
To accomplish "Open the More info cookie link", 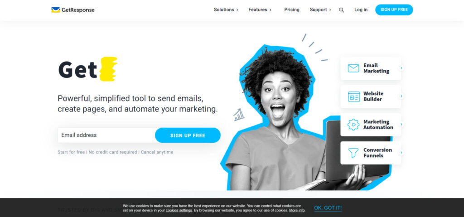I will 297,210.
